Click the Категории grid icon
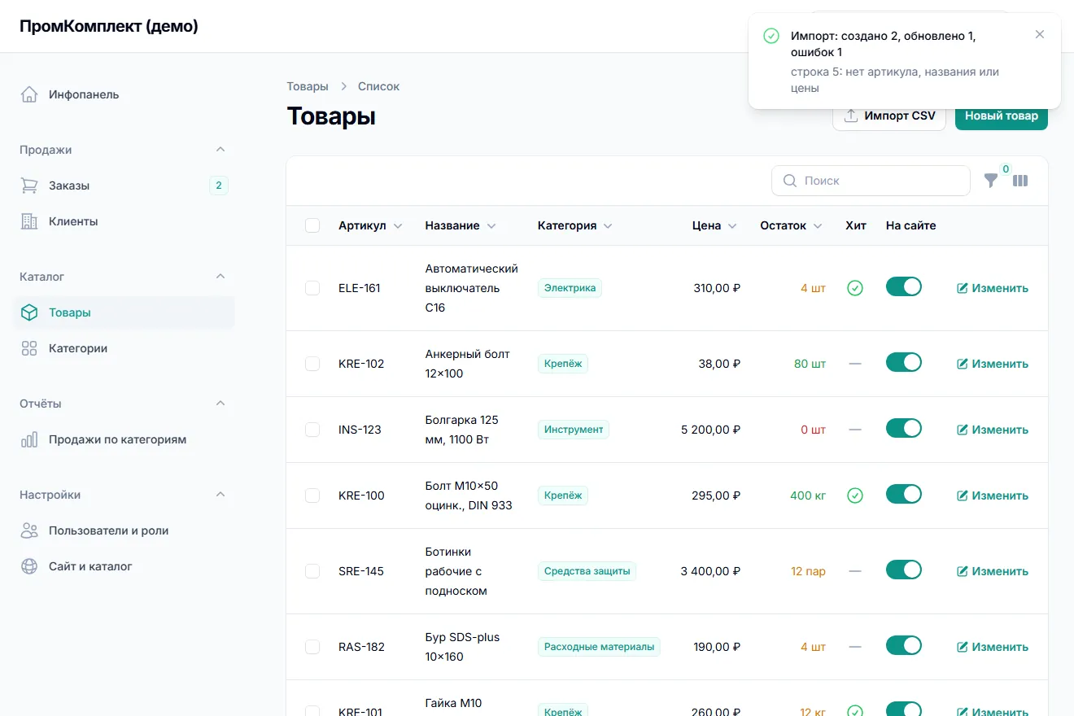The image size is (1074, 716). pyautogui.click(x=29, y=348)
